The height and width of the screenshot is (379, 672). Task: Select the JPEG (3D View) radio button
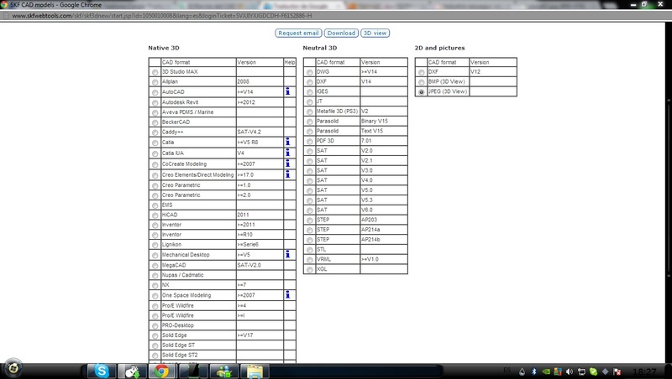click(x=422, y=92)
